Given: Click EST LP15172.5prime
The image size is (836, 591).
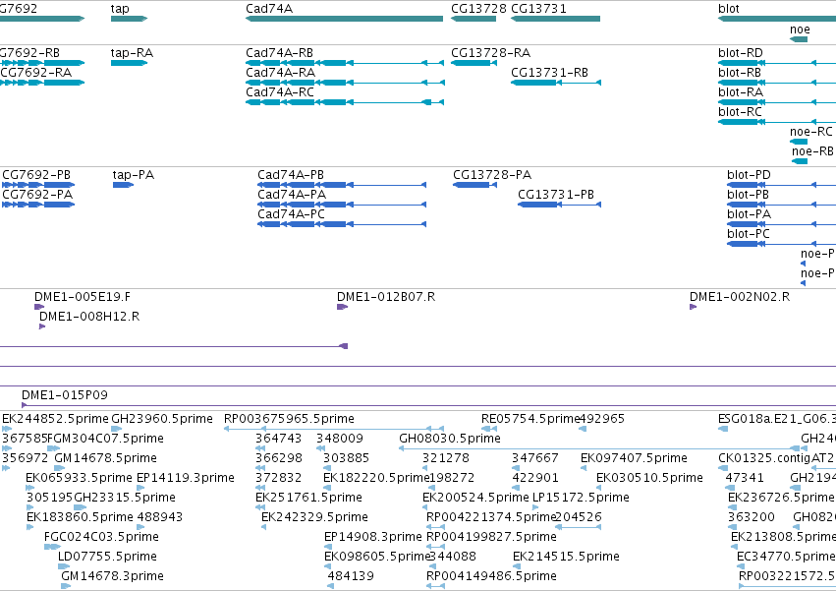Looking at the screenshot, I should pos(582,497).
